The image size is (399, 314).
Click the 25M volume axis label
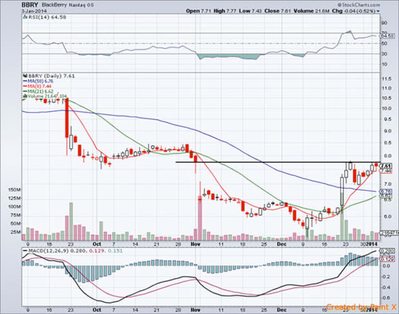[15, 232]
